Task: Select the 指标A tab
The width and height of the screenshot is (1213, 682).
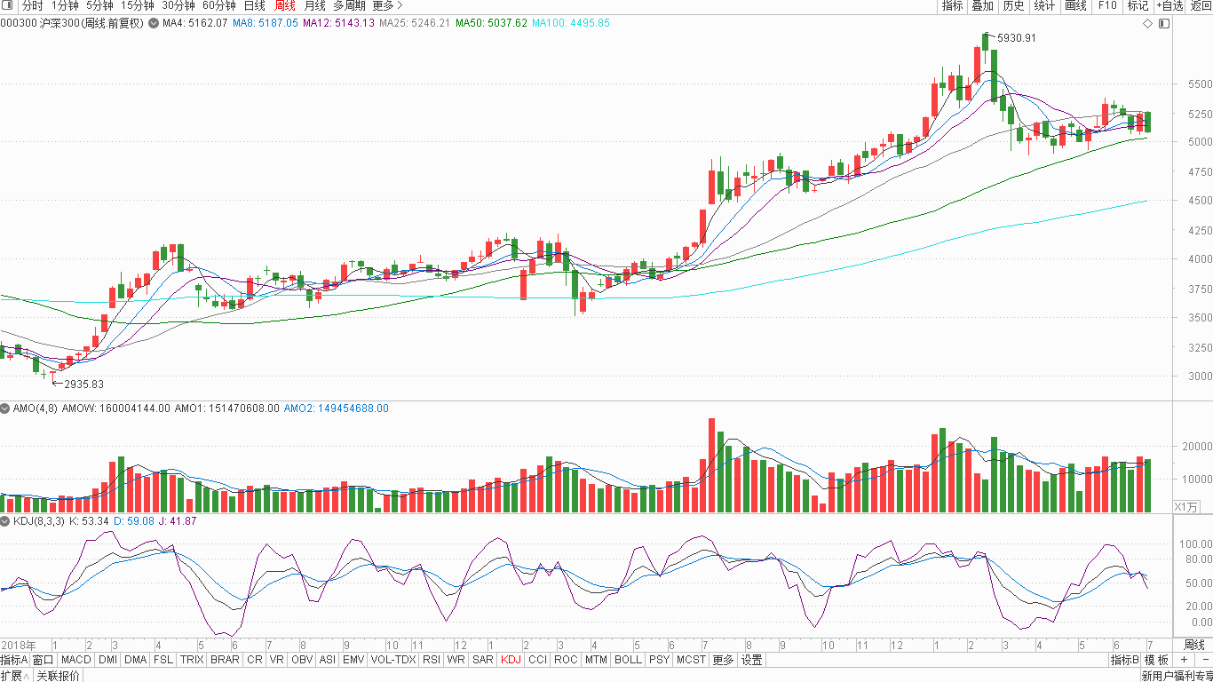Action: coord(14,660)
